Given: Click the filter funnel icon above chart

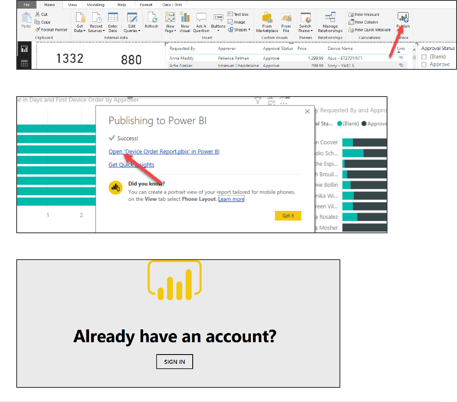Looking at the screenshot, I should point(258,101).
